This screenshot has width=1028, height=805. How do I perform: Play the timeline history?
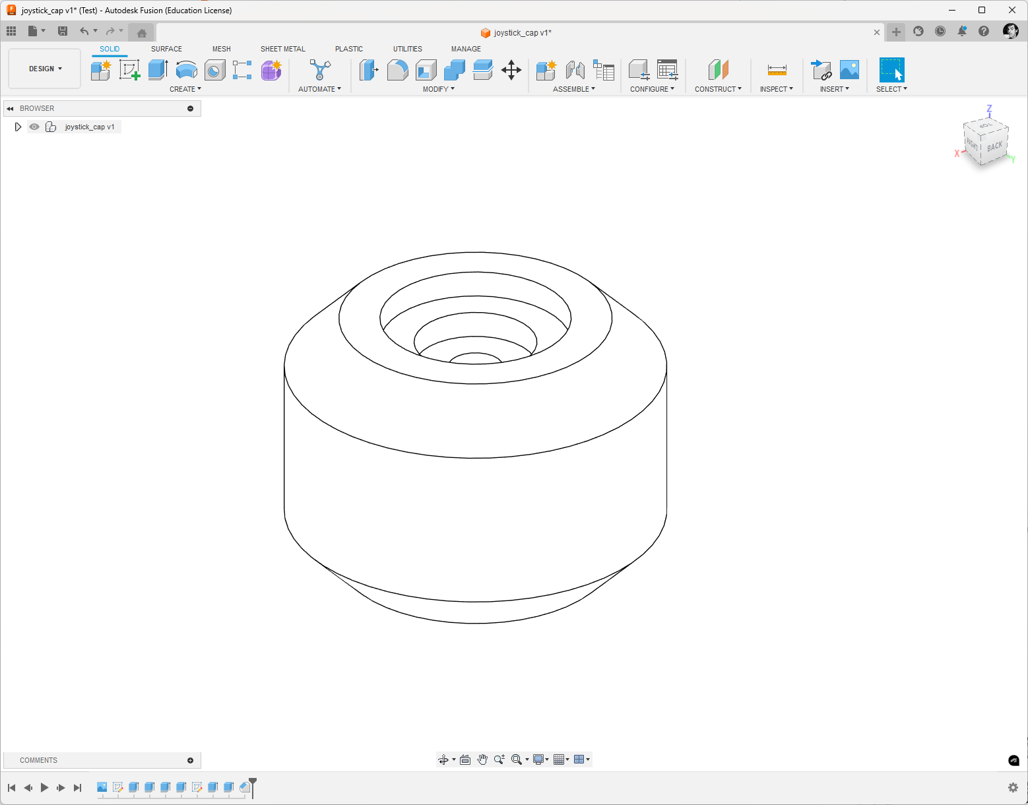44,787
